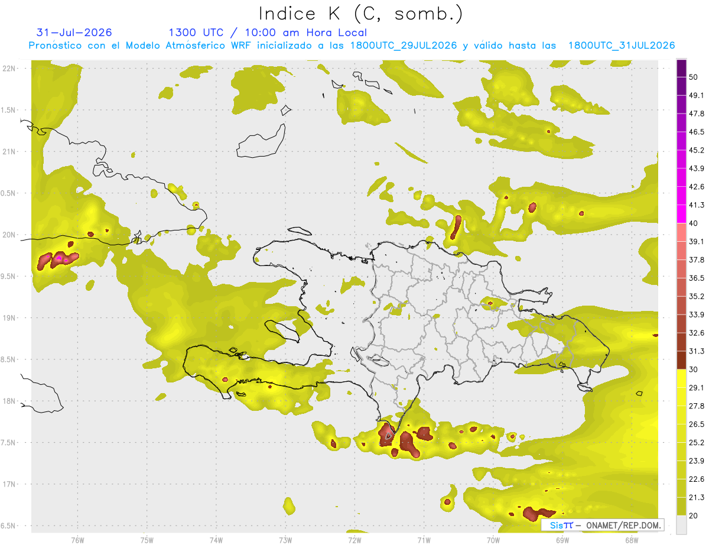Click the "20" value at the scale bottom
Viewport: 709px width, 548px height.
click(694, 516)
